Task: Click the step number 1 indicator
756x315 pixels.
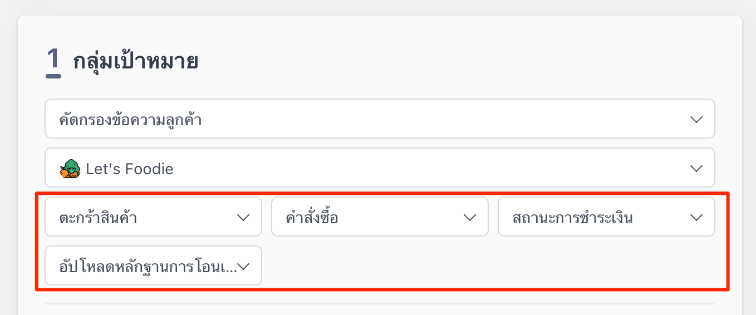Action: pos(53,59)
